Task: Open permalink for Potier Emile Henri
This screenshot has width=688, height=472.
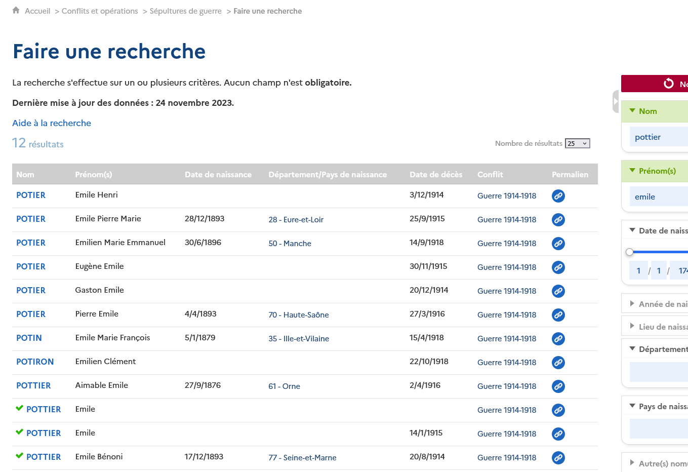Action: pos(558,196)
